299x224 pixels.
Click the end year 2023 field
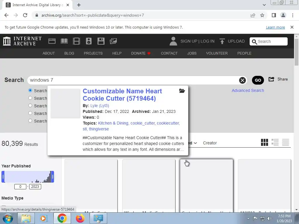35,187
